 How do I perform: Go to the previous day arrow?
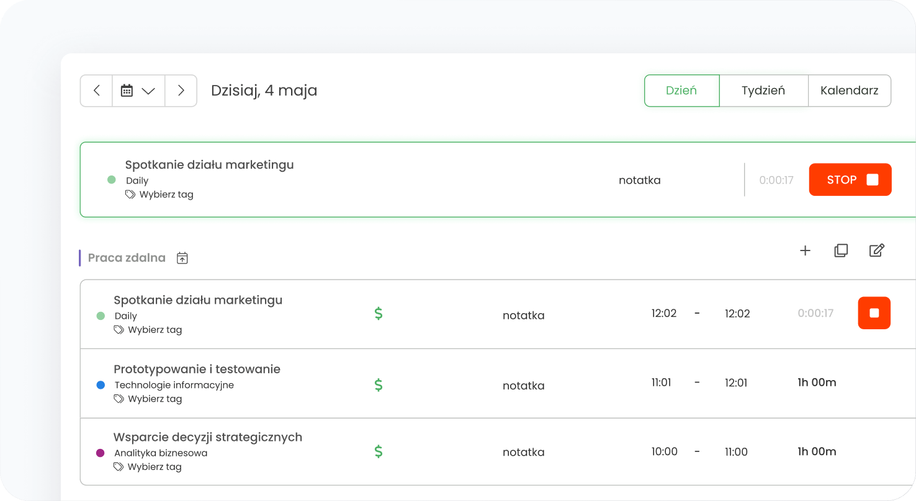click(96, 91)
